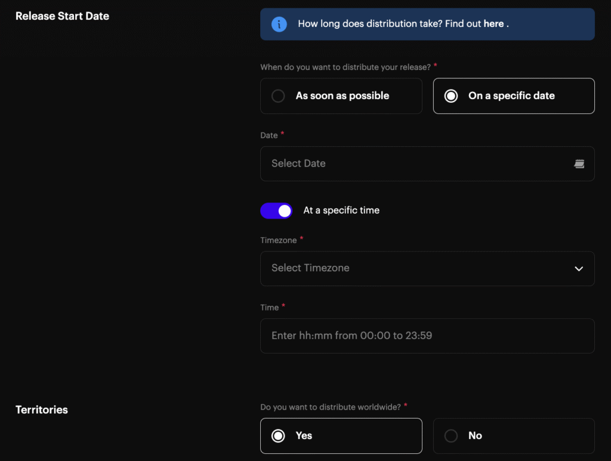Click the chevron arrow in the Timezone field

(578, 269)
